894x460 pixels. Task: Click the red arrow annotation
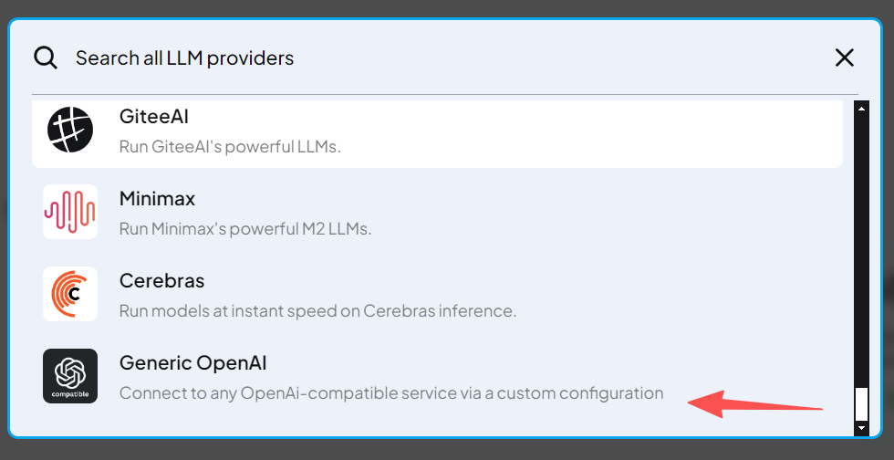(x=755, y=404)
